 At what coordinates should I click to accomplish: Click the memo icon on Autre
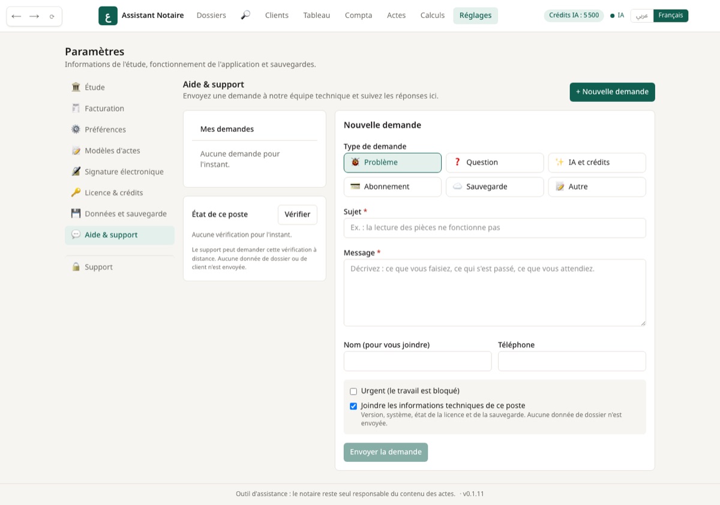560,187
